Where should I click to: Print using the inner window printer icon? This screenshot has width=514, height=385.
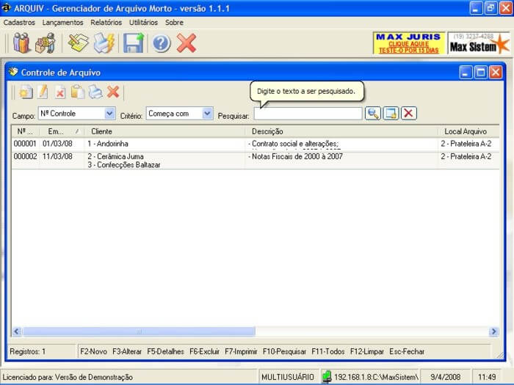pos(95,92)
